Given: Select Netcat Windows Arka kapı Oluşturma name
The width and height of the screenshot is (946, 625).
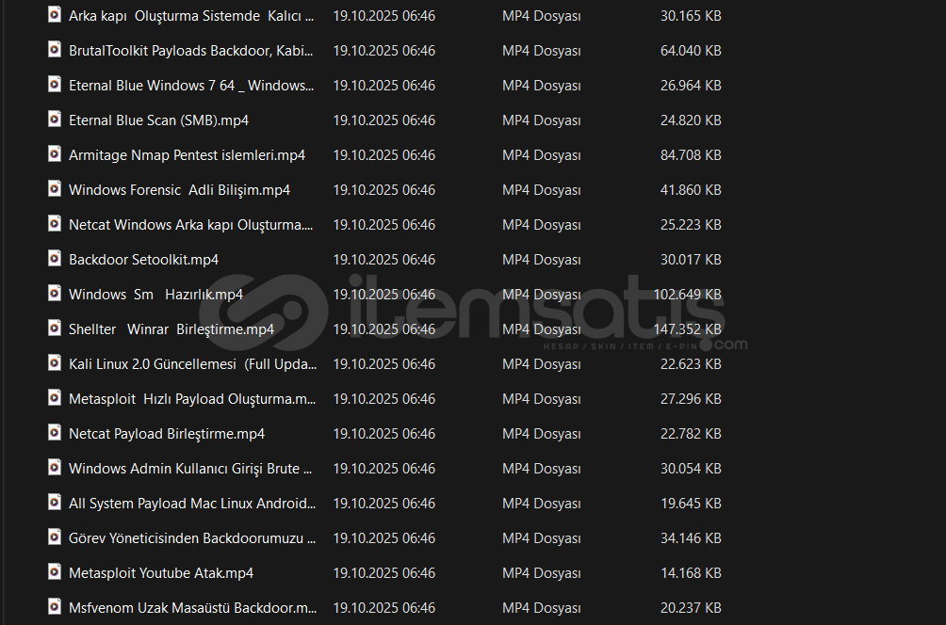Looking at the screenshot, I should [x=190, y=225].
